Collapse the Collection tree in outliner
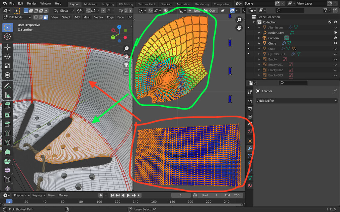This screenshot has width=340, height=212. tap(254, 22)
